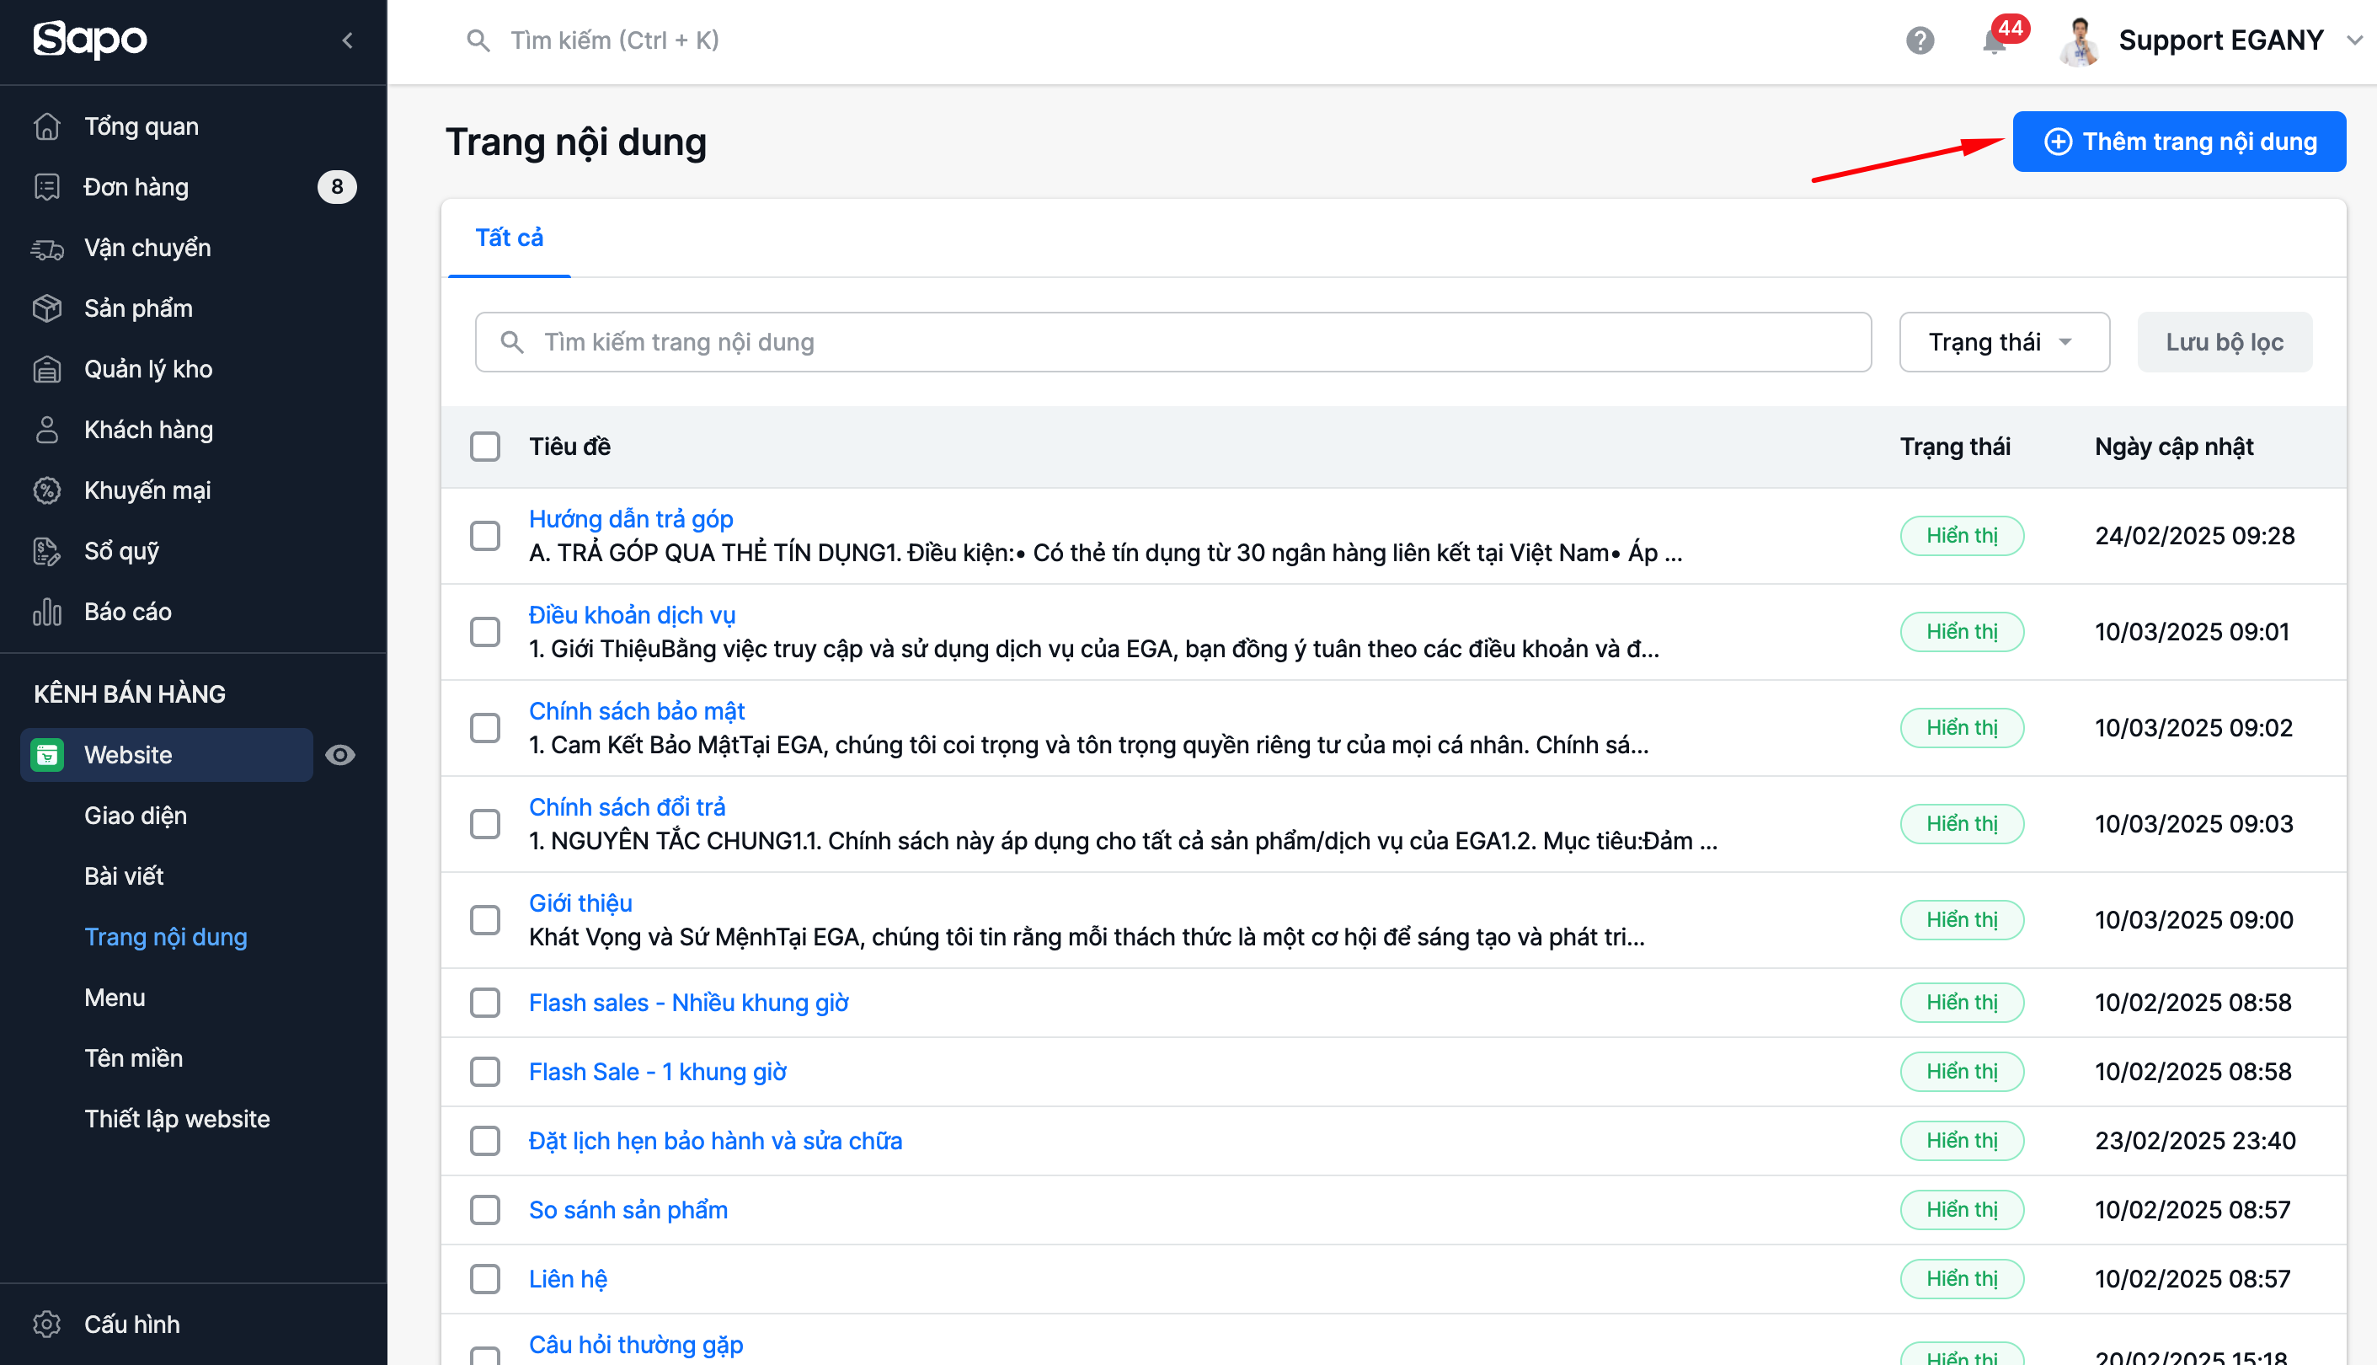The image size is (2377, 1365).
Task: Collapse the sidebar with chevron arrow
Action: click(348, 40)
